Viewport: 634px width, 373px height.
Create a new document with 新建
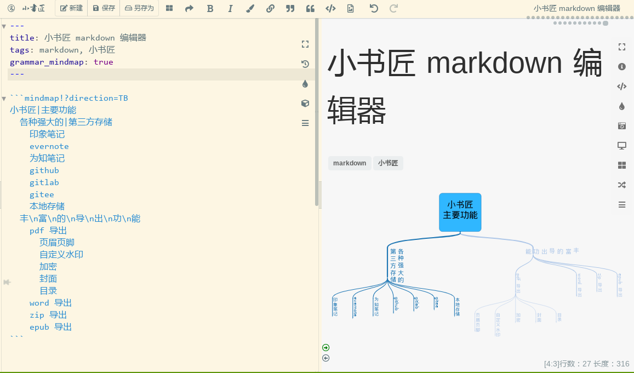point(71,8)
